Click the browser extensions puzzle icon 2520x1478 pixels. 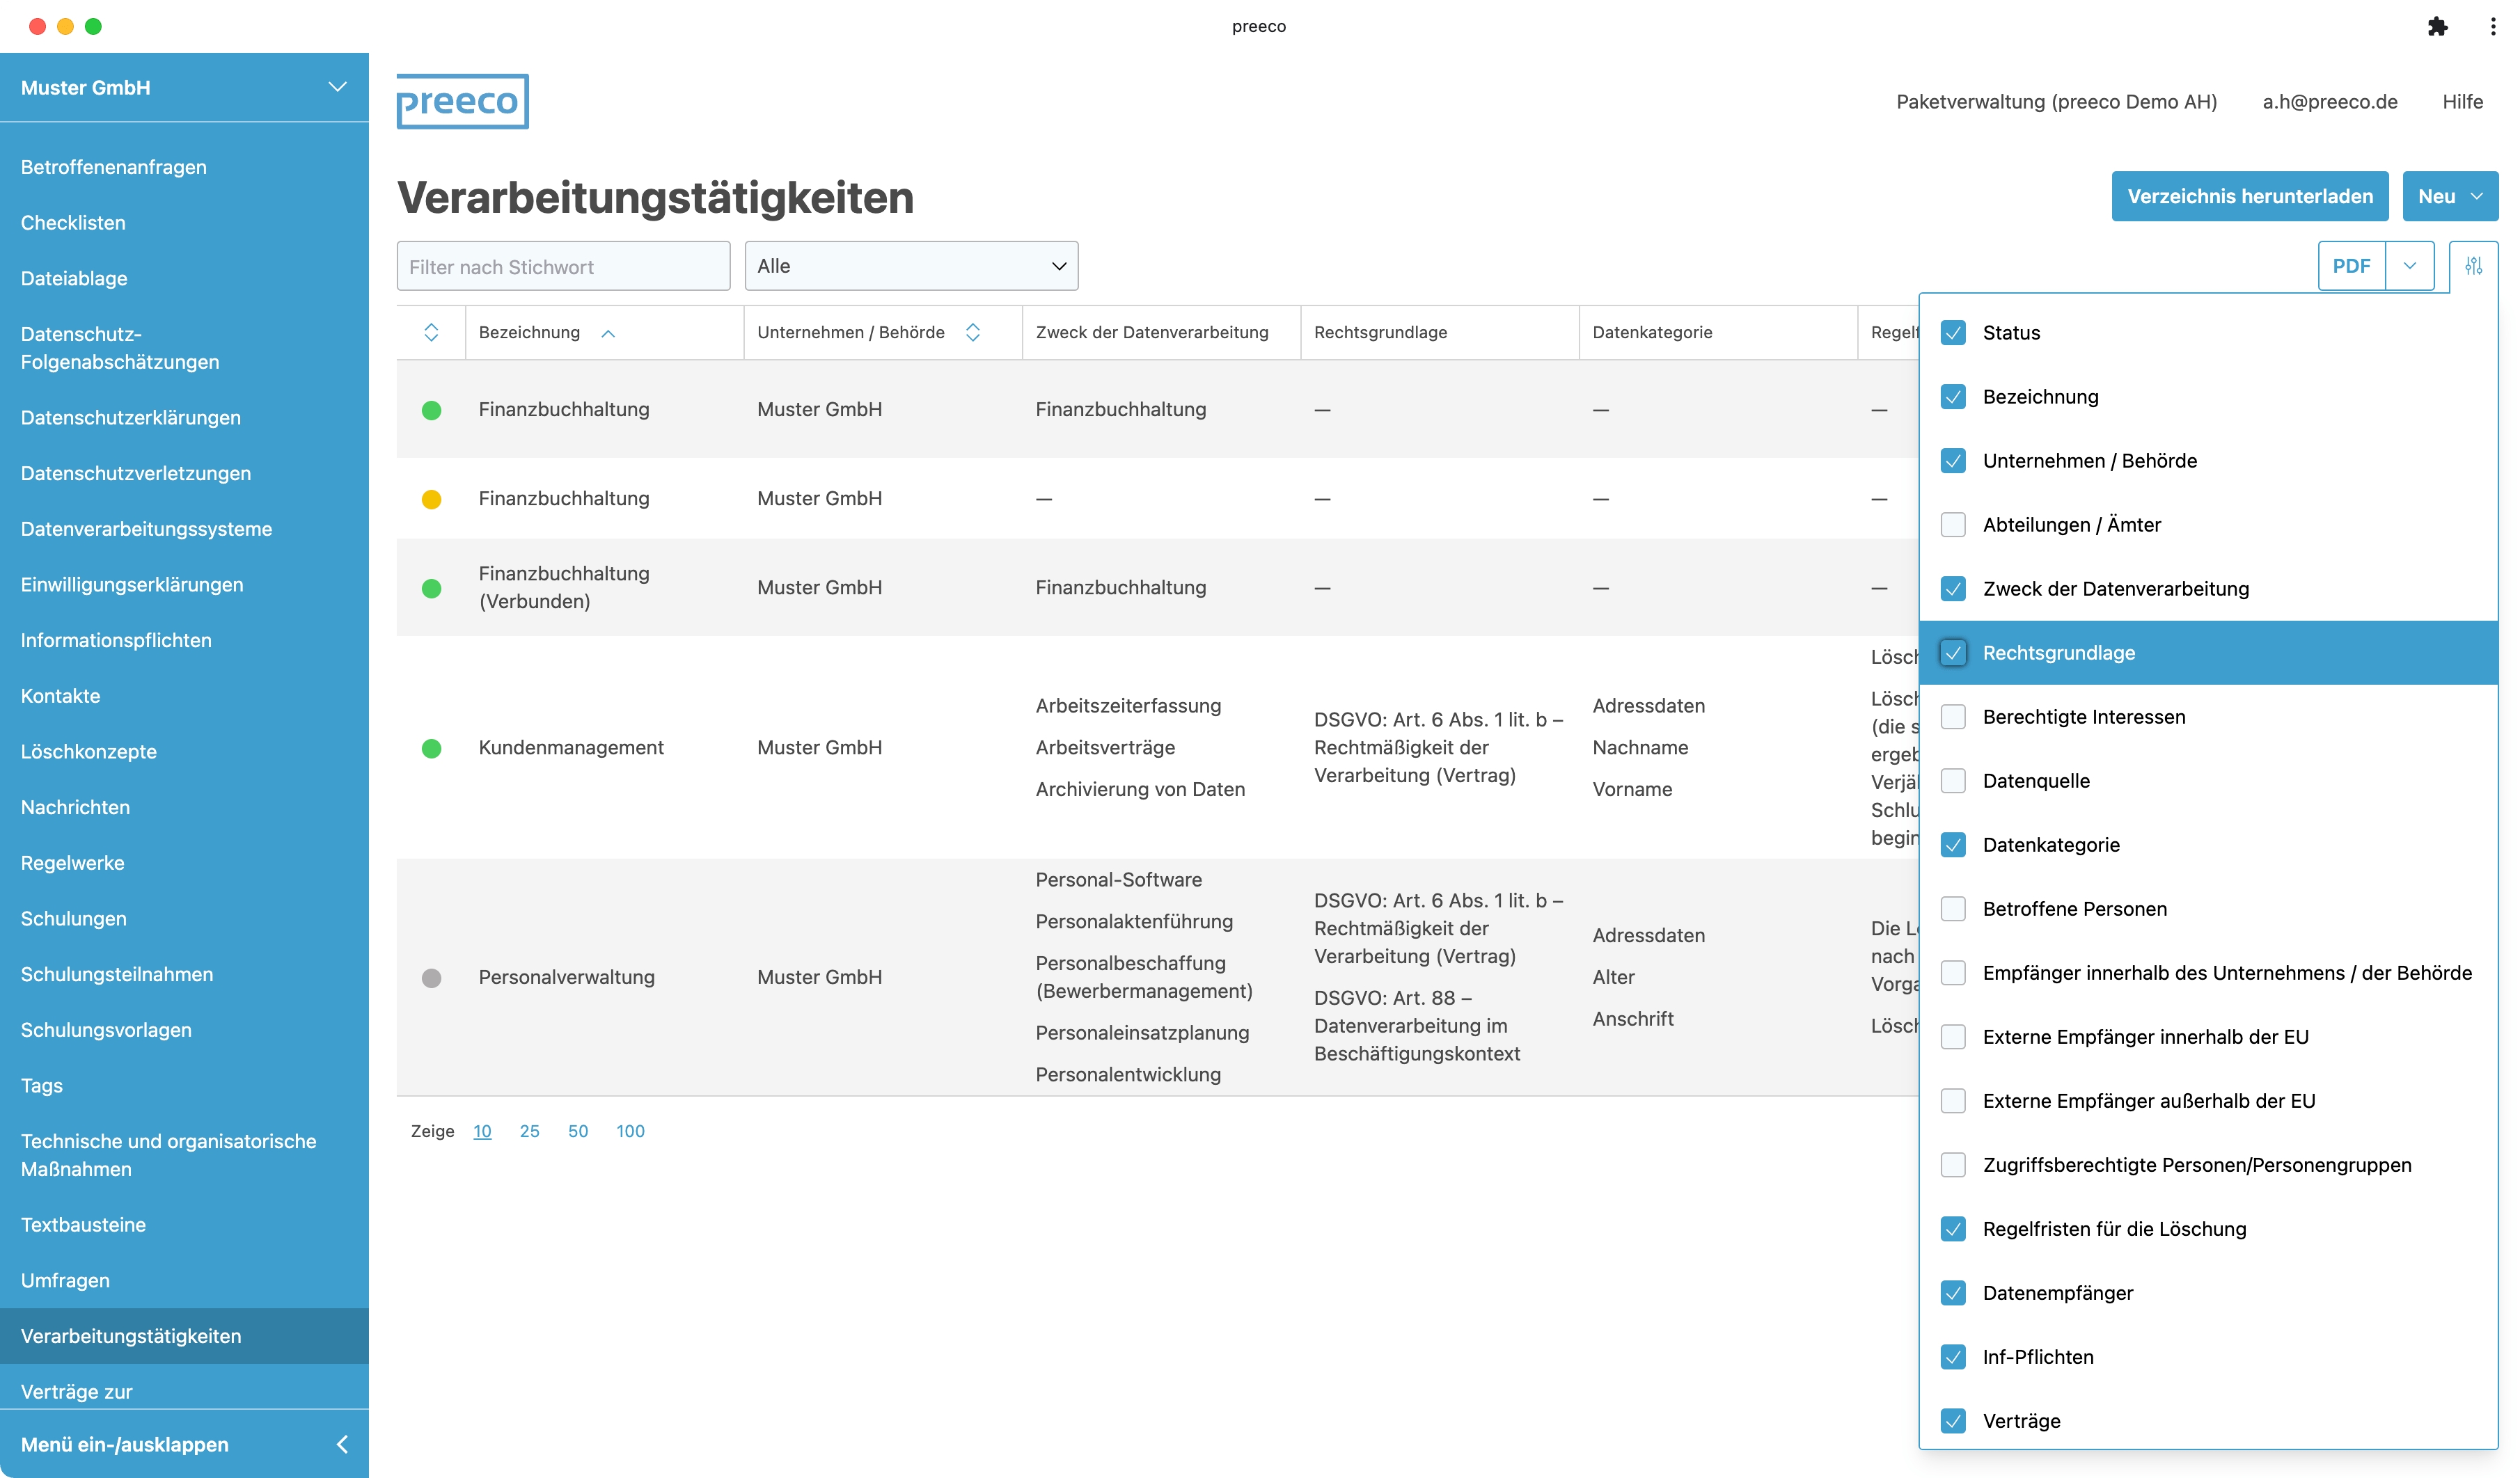[2437, 27]
